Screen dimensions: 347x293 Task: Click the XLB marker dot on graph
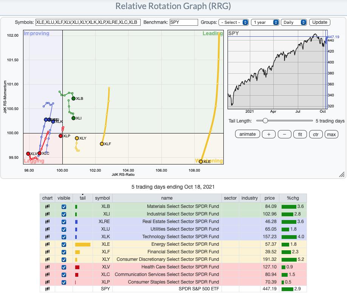[73, 98]
